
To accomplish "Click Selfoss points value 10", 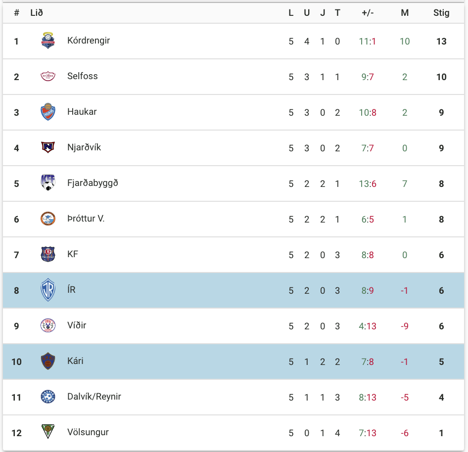I will point(441,77).
